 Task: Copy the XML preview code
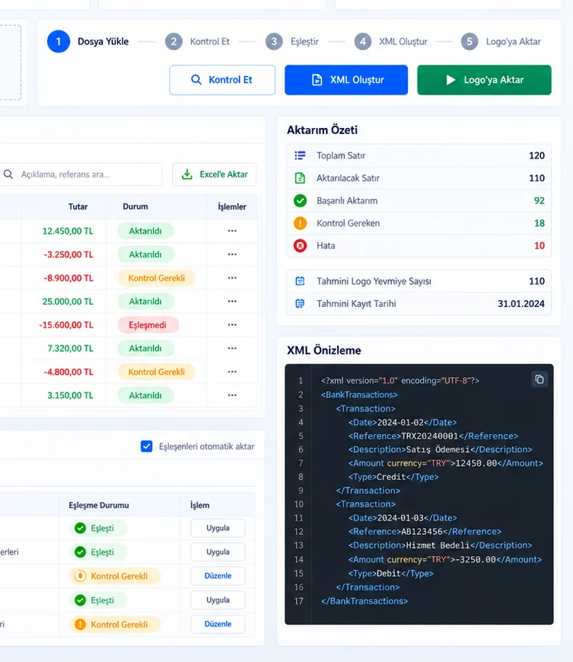(x=540, y=379)
